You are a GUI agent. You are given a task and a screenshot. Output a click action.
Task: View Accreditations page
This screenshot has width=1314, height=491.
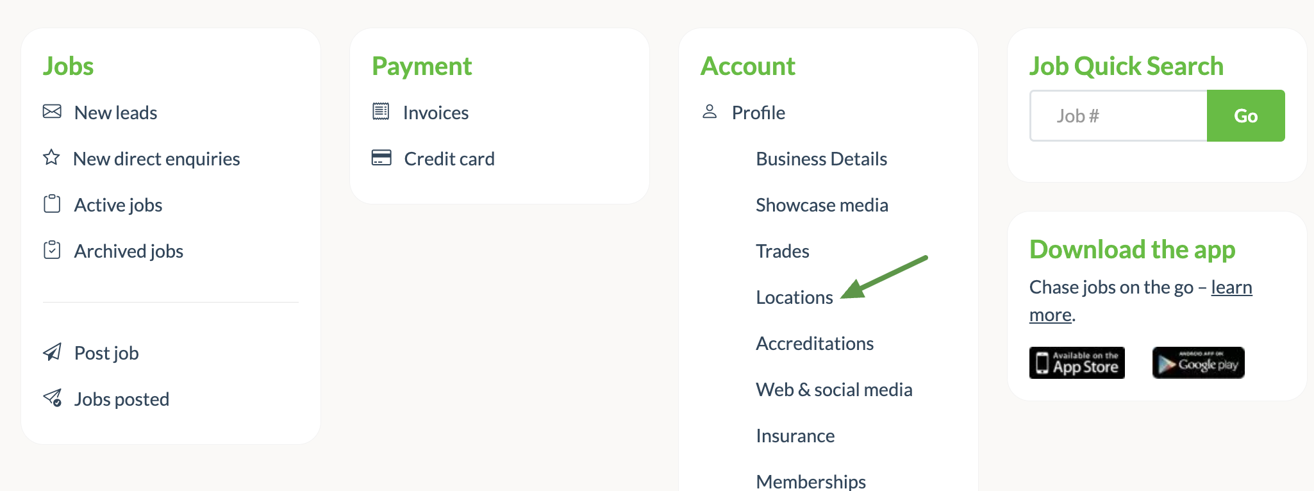(815, 344)
